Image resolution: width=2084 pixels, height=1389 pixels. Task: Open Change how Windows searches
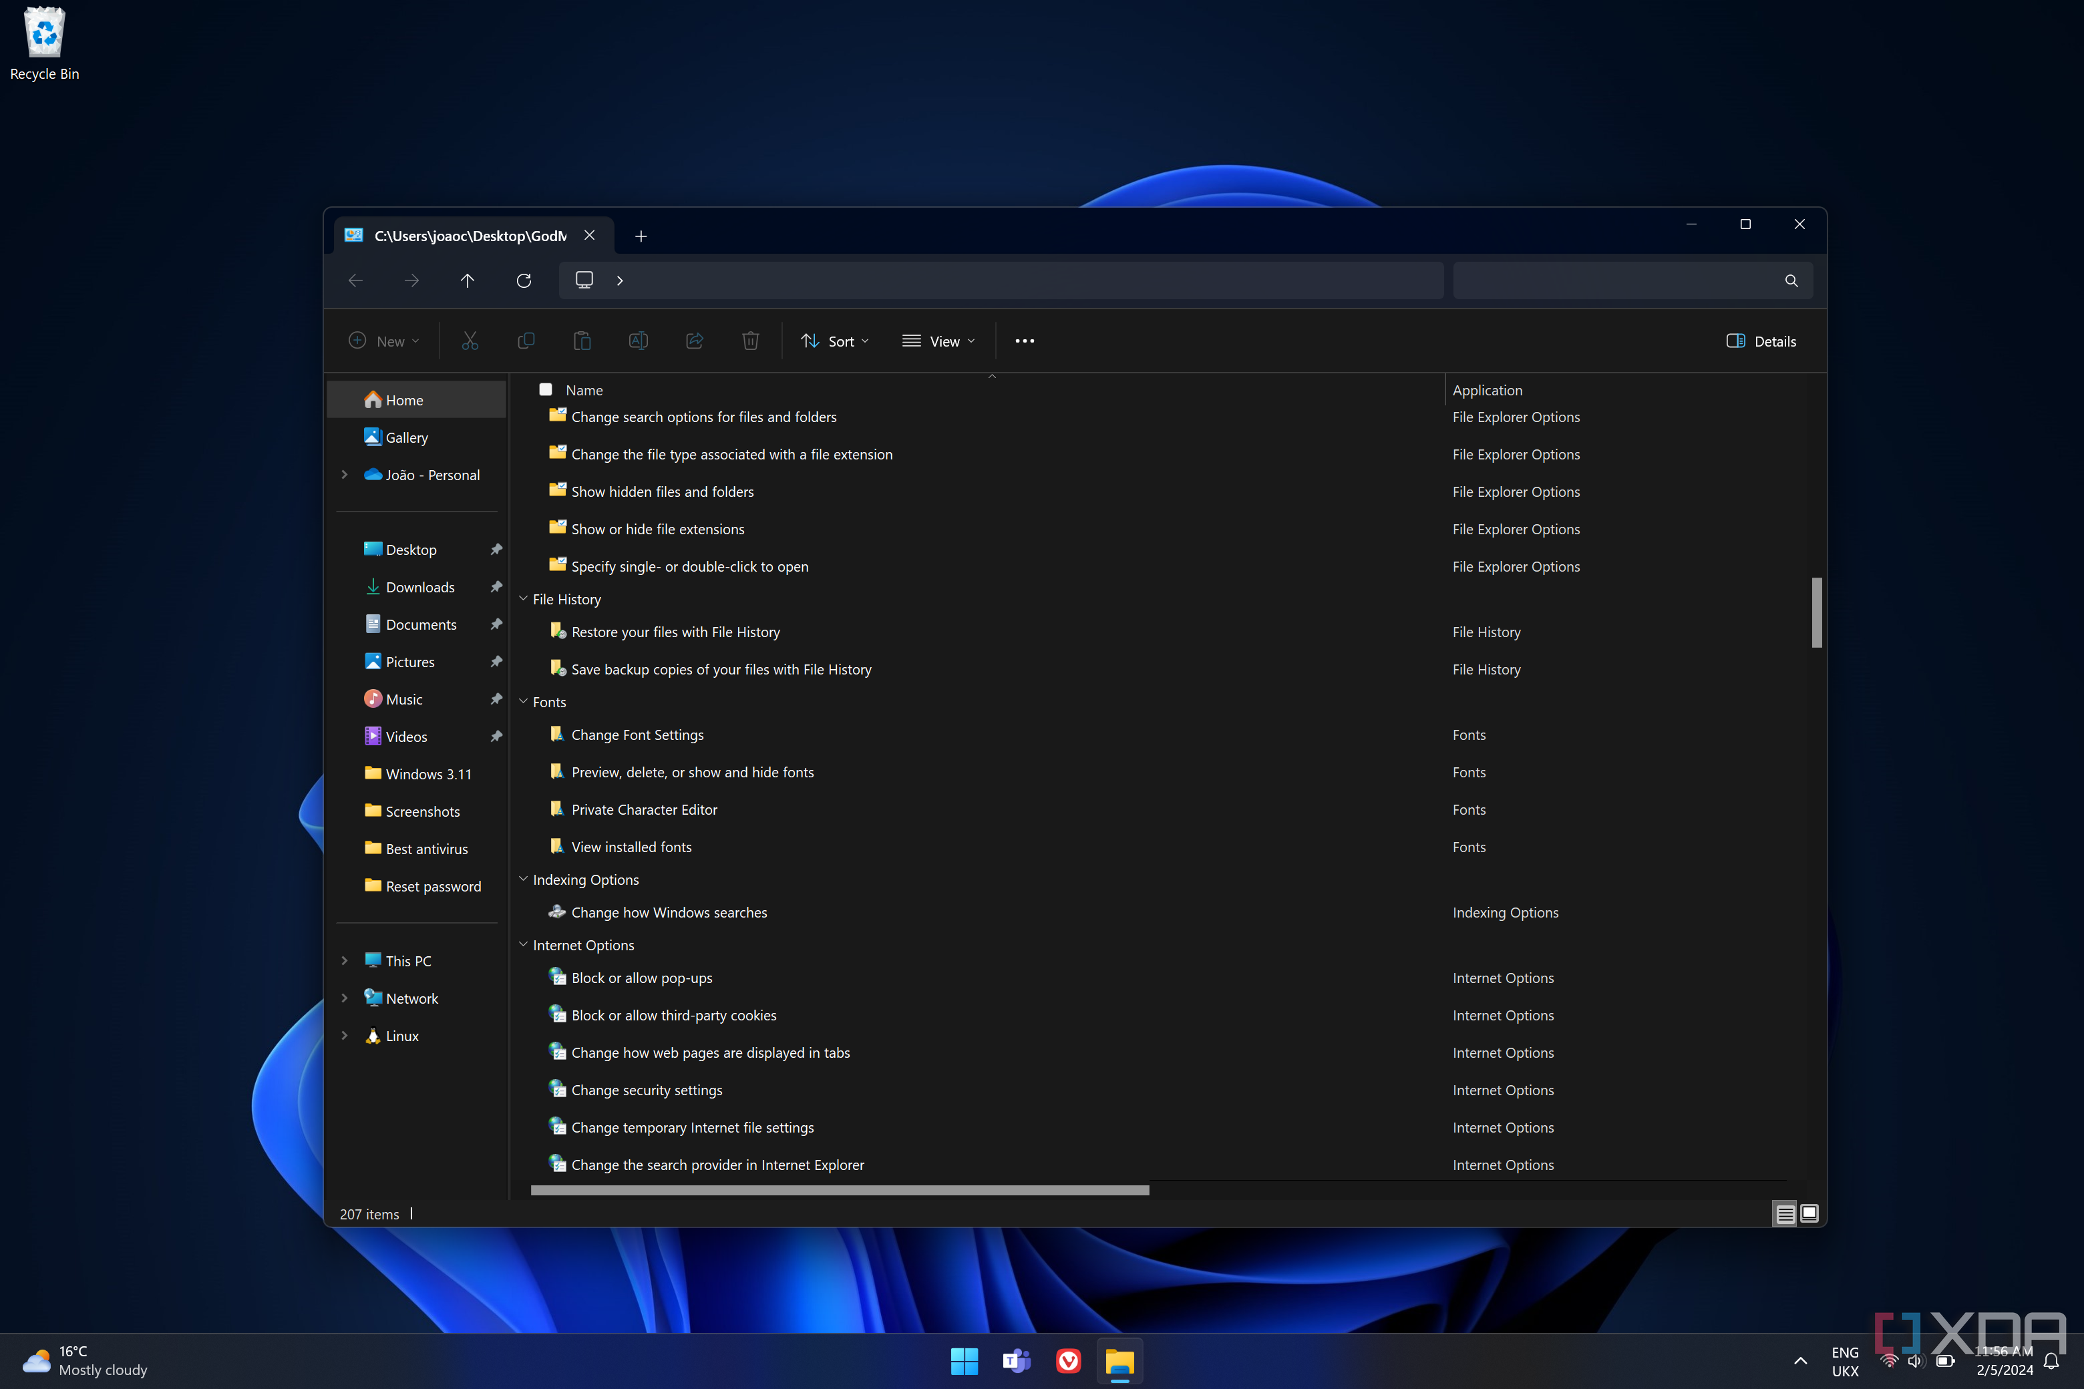click(x=669, y=912)
